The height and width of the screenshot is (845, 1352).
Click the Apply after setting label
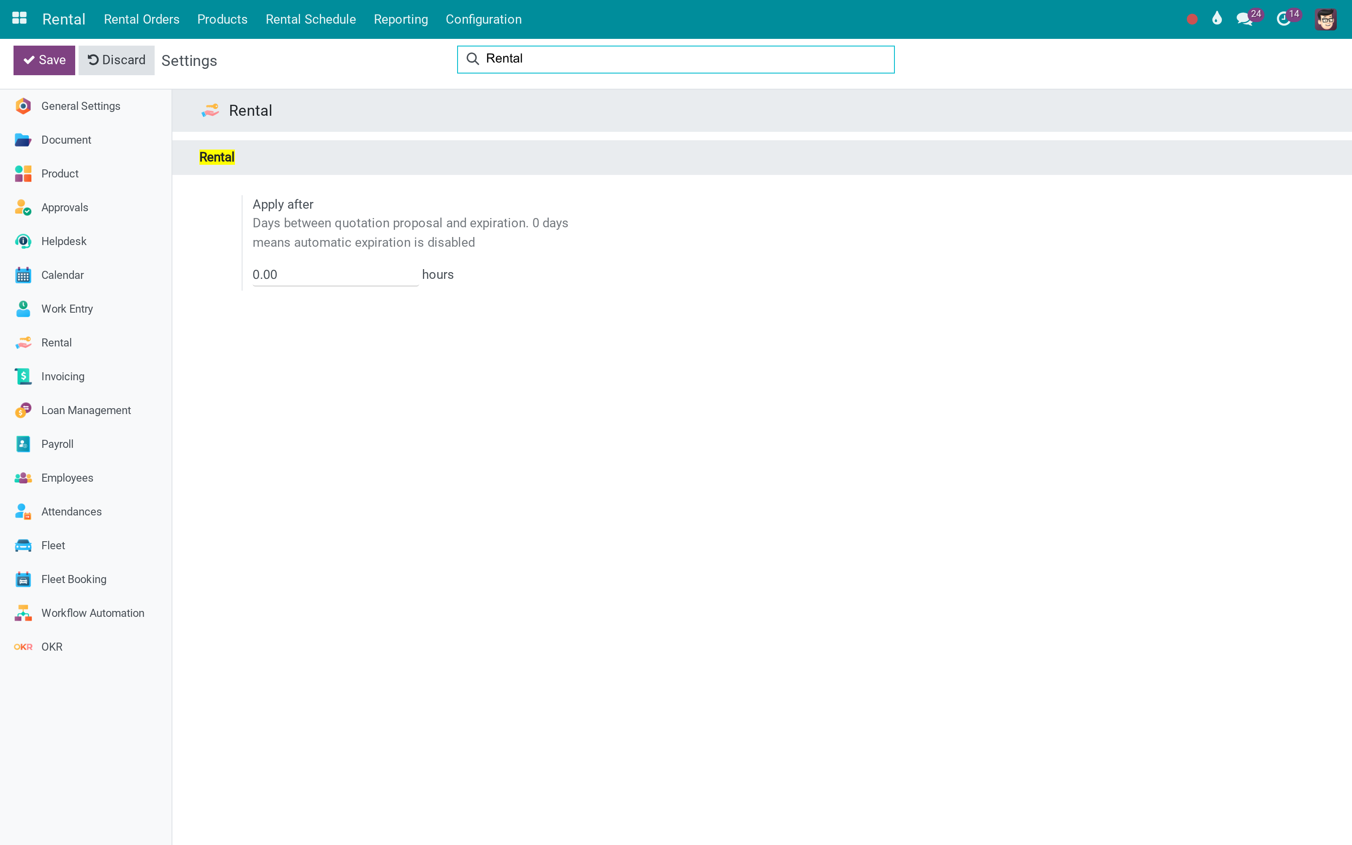(x=283, y=204)
